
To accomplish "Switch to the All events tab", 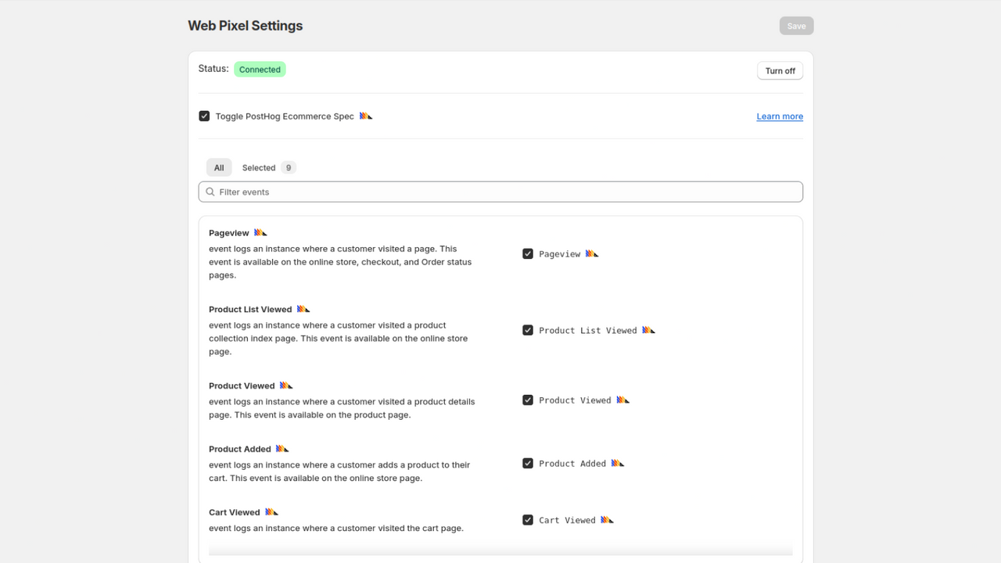I will point(219,167).
